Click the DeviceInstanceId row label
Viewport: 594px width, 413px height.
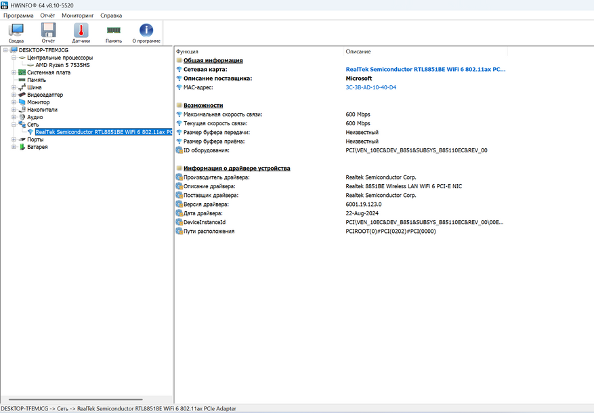(x=205, y=222)
